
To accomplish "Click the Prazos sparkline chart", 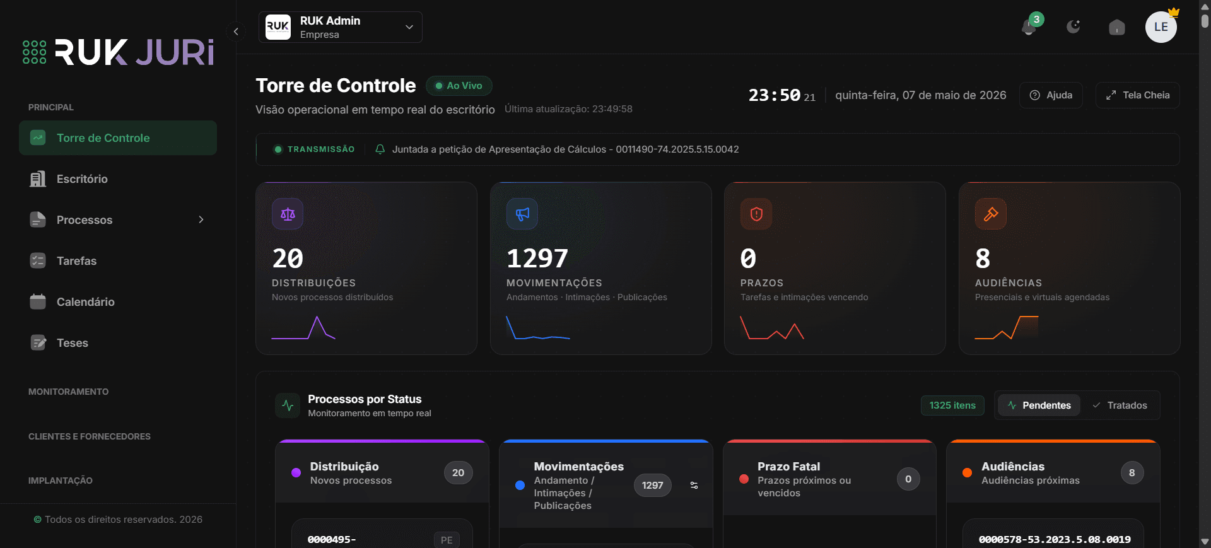I will pos(772,328).
